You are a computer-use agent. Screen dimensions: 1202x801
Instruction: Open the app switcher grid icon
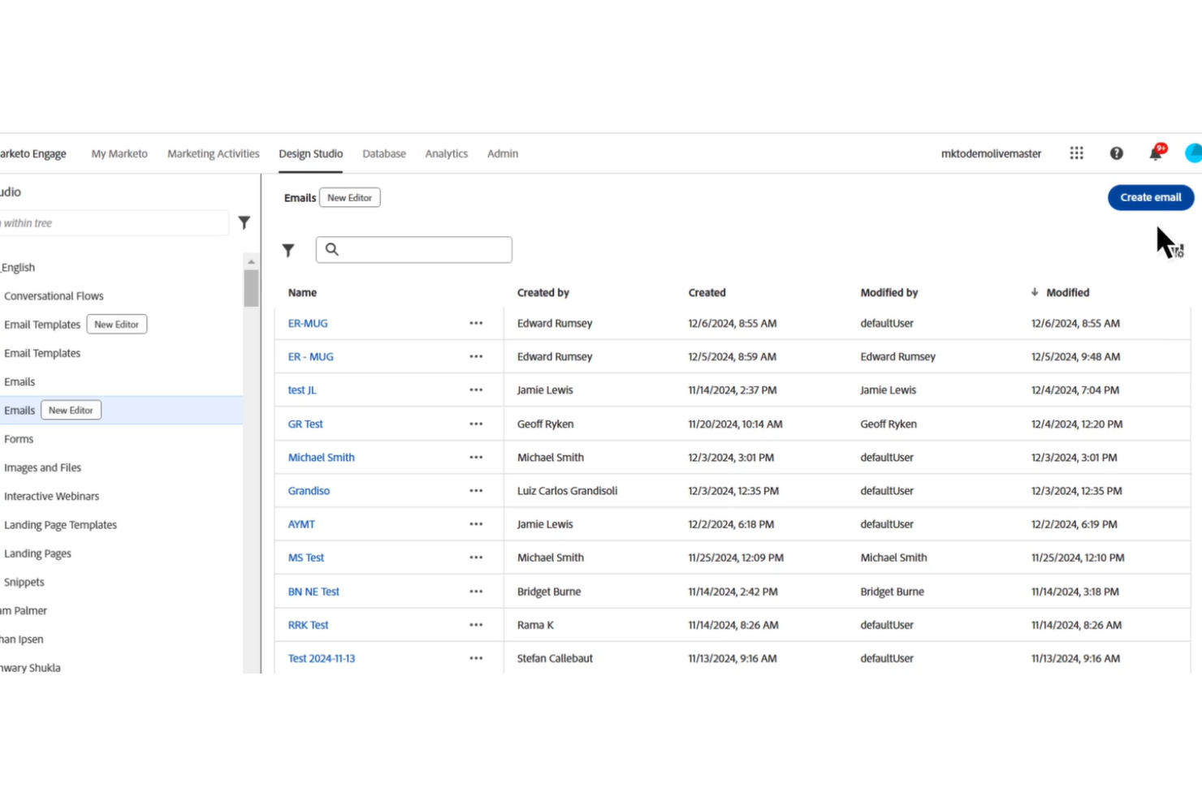1076,153
